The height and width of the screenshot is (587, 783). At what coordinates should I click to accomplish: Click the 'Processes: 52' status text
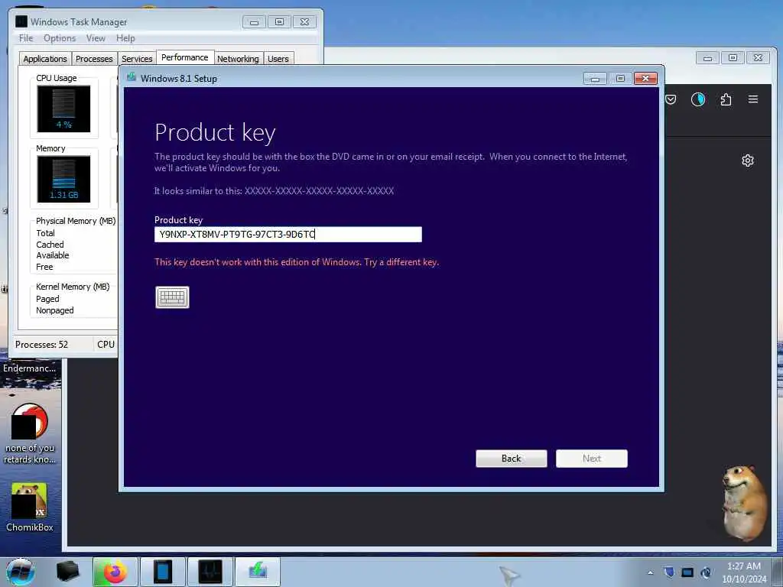tap(41, 345)
